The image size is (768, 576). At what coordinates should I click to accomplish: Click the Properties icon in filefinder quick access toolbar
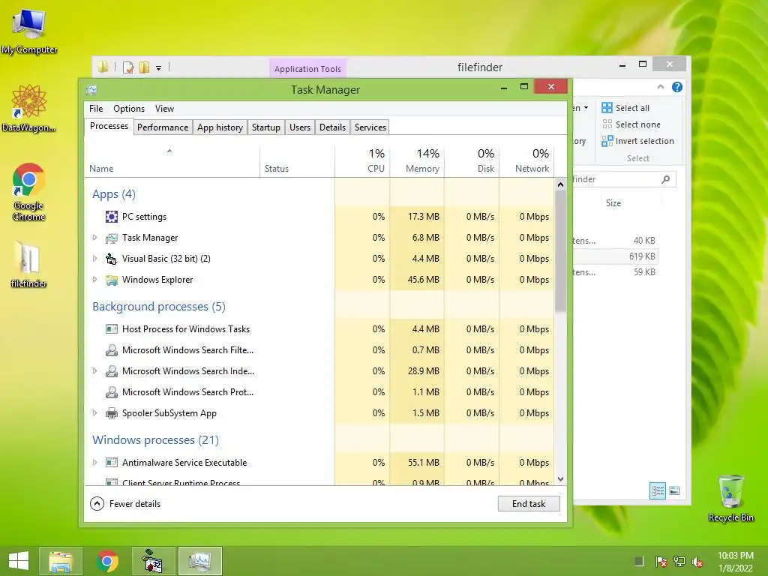(x=128, y=67)
